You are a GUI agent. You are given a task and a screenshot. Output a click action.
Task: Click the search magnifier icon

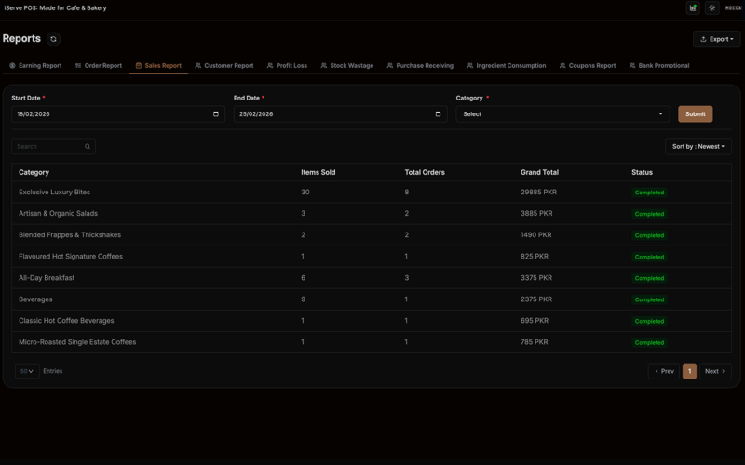(88, 146)
